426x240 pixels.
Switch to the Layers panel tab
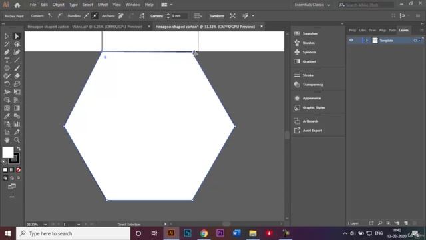point(404,30)
